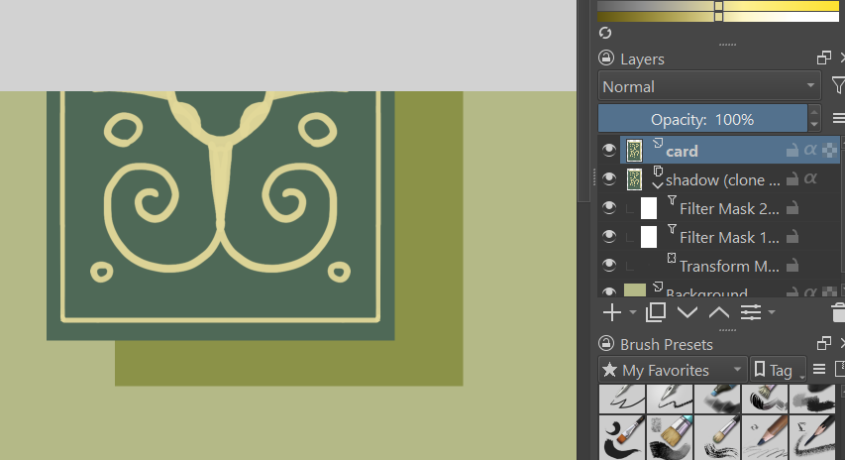
Task: Hide Filter Mask 2
Action: (609, 207)
